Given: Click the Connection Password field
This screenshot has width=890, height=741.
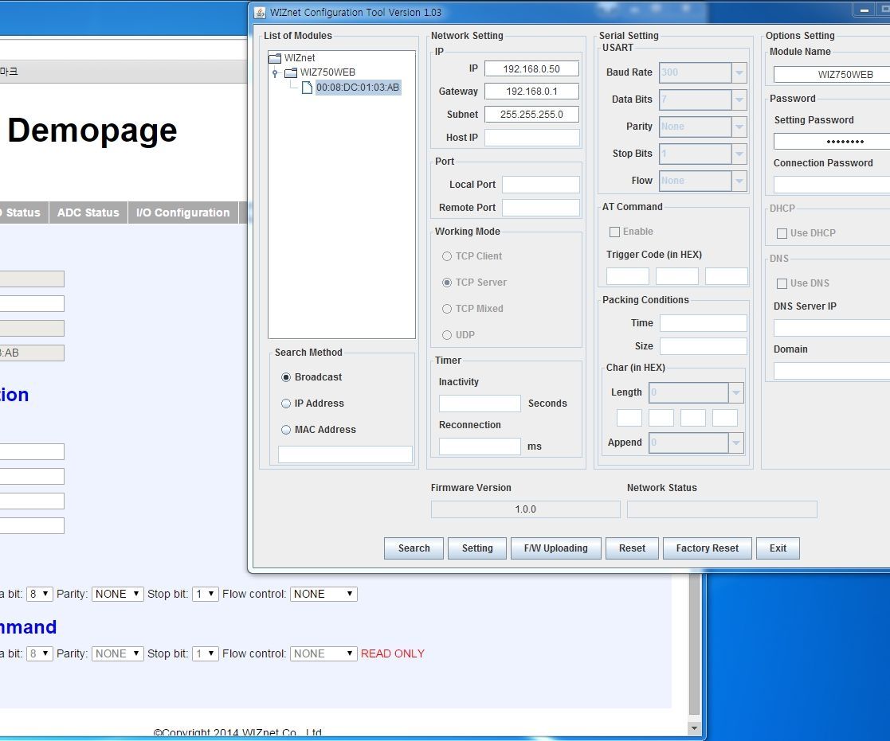Looking at the screenshot, I should [x=832, y=185].
